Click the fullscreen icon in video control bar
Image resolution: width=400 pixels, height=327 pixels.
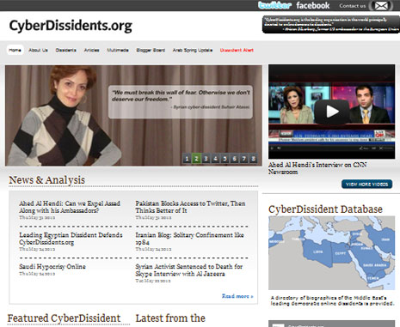(x=381, y=148)
